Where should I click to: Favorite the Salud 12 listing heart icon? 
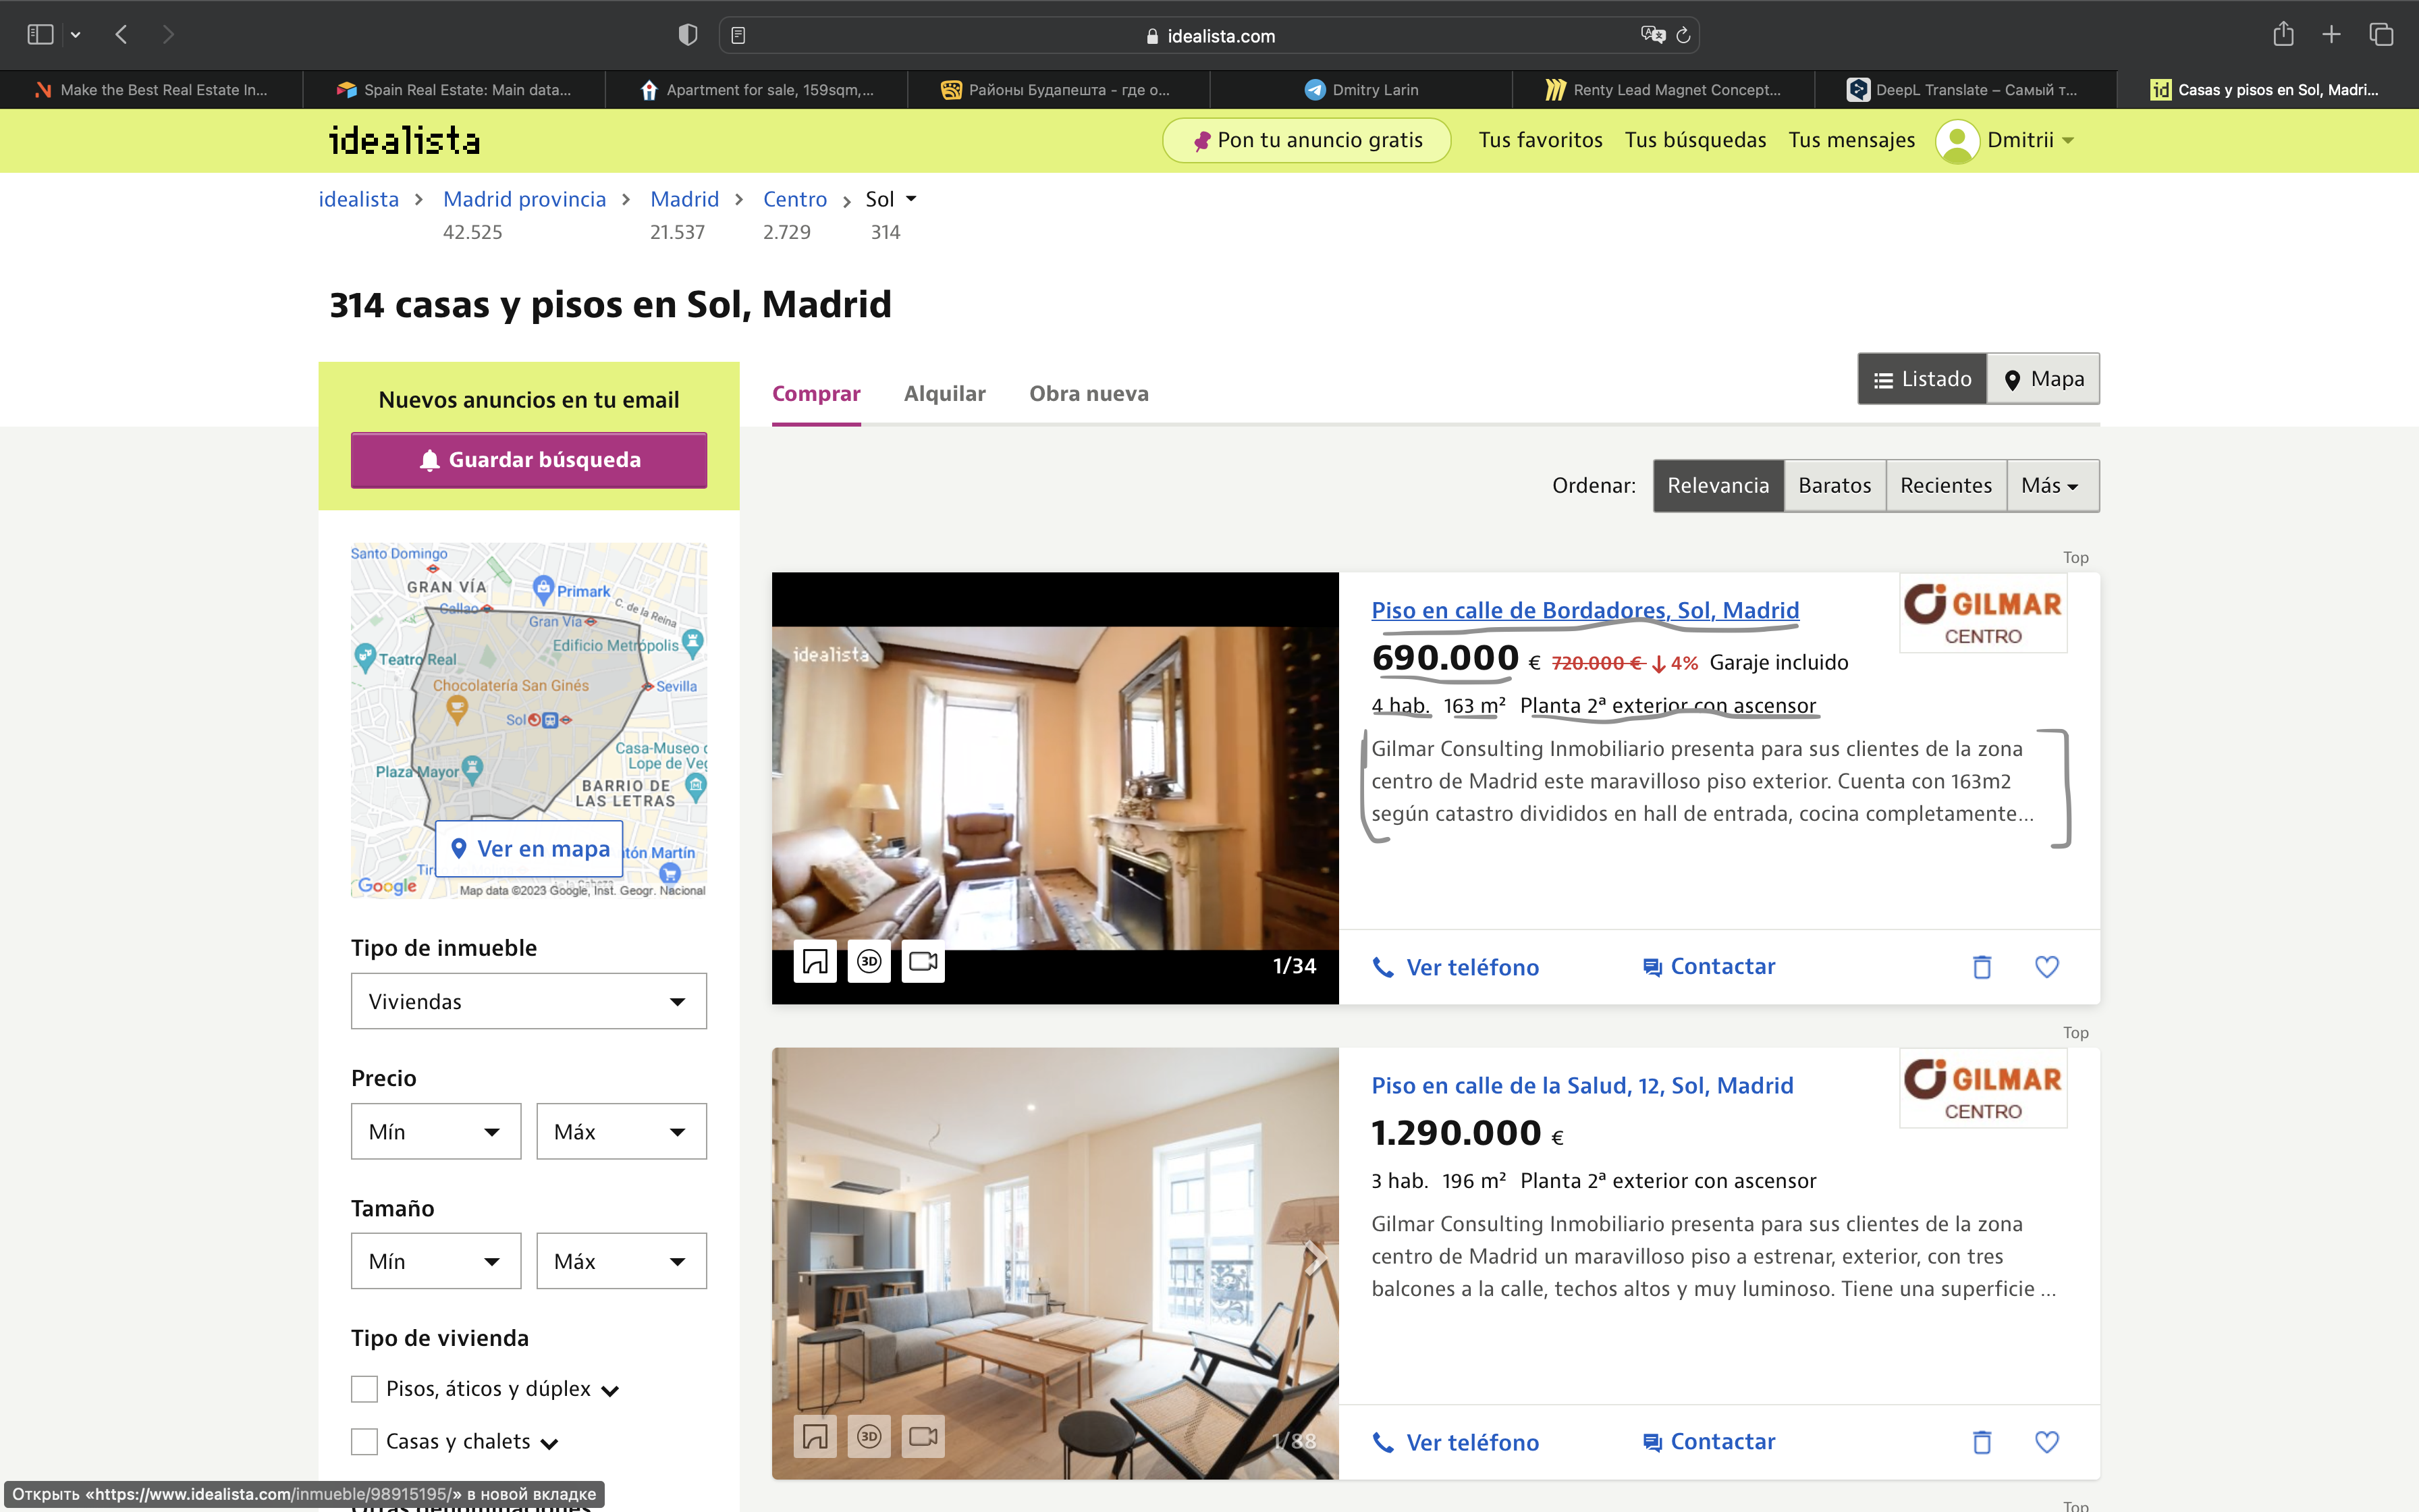coord(2046,1442)
